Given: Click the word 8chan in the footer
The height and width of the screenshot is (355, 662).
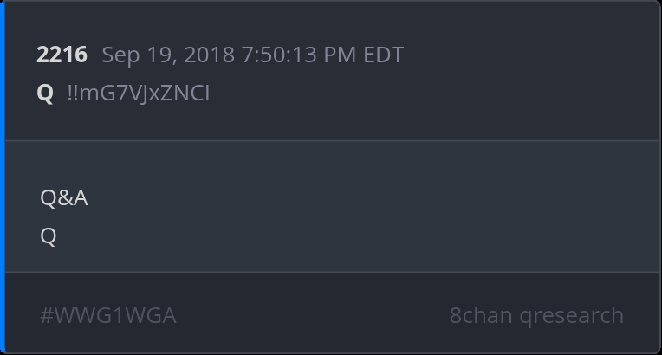Looking at the screenshot, I should [x=481, y=315].
